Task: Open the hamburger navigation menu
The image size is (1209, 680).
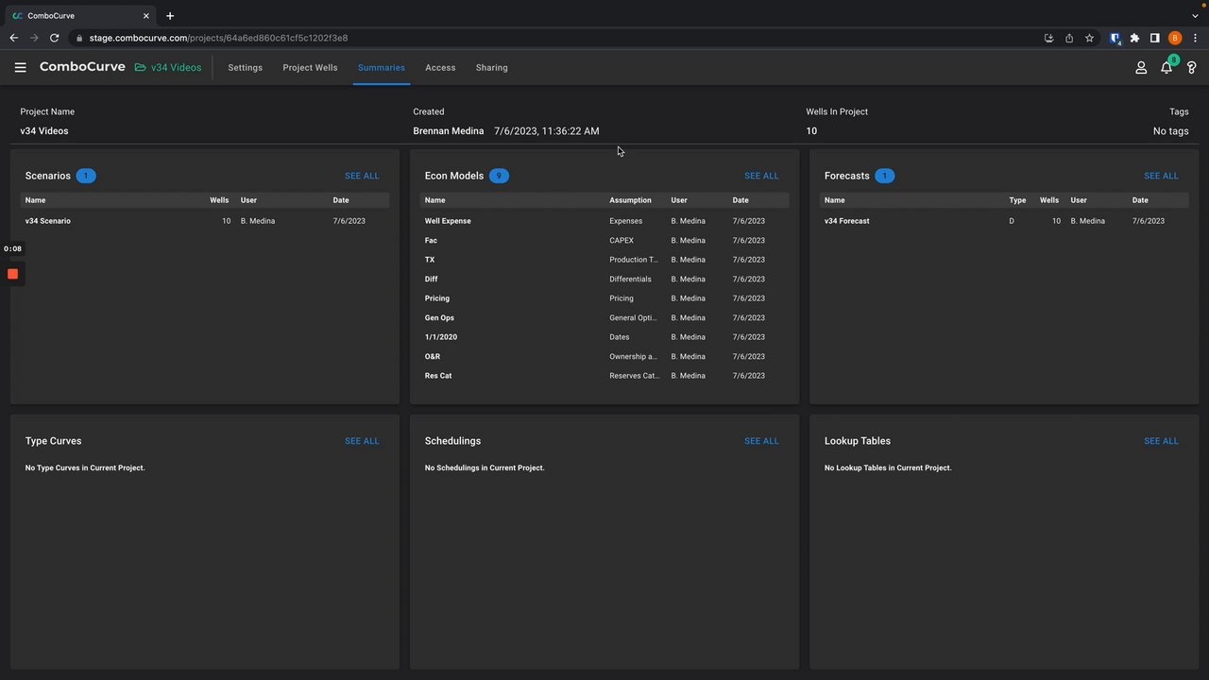Action: click(20, 68)
